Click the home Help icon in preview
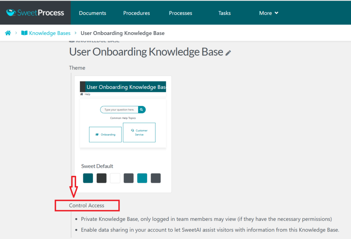This screenshot has height=239, width=351. 82,94
